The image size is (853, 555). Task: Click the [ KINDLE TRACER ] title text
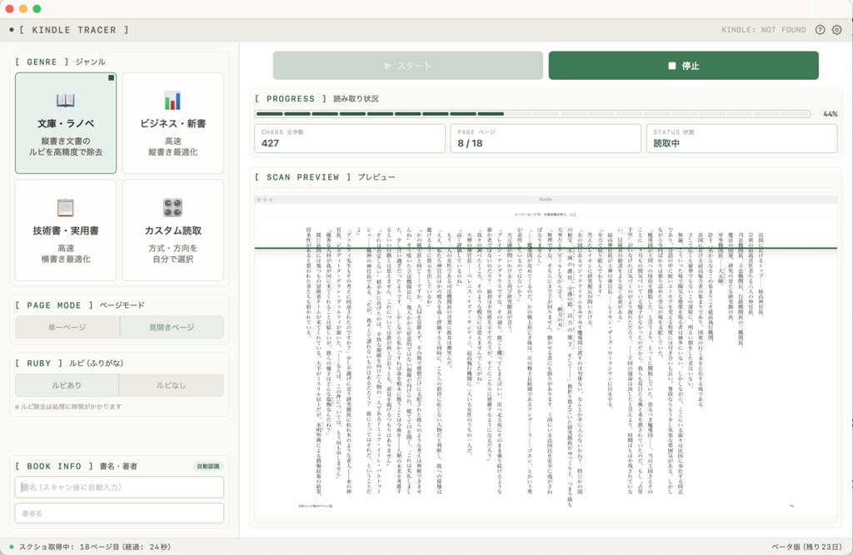tap(74, 30)
